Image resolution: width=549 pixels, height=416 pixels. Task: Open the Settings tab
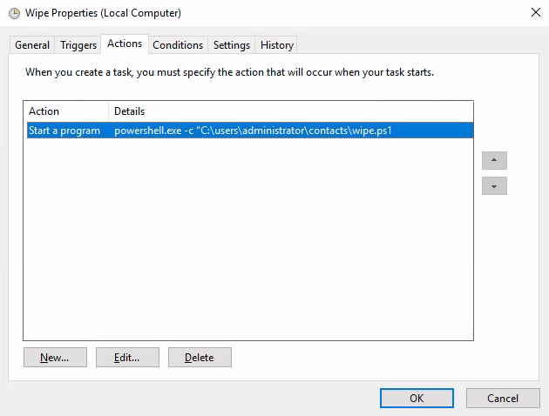point(232,45)
